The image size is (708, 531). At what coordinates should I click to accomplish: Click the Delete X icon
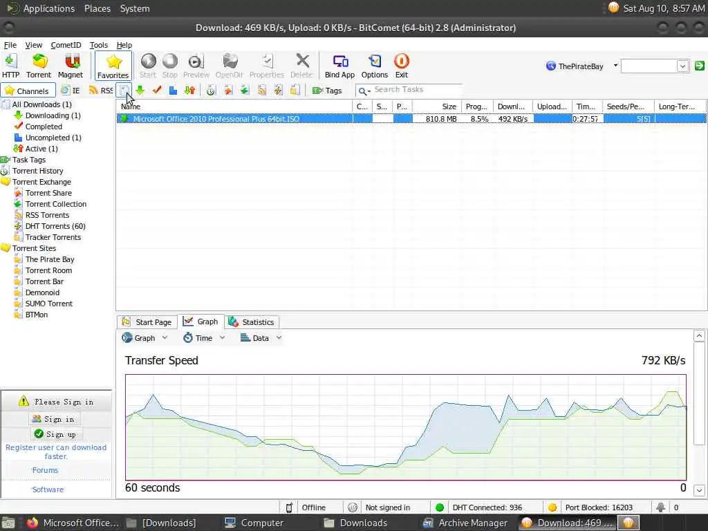coord(301,66)
